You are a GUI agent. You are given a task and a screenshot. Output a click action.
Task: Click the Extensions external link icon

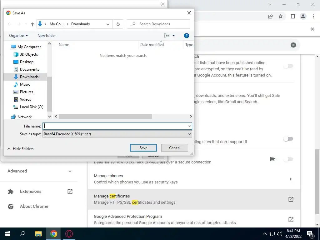(70, 192)
